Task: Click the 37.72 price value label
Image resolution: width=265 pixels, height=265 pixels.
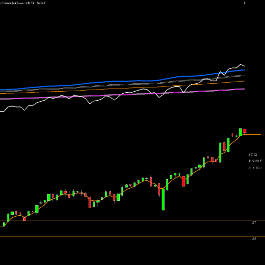Action: [x=253, y=155]
